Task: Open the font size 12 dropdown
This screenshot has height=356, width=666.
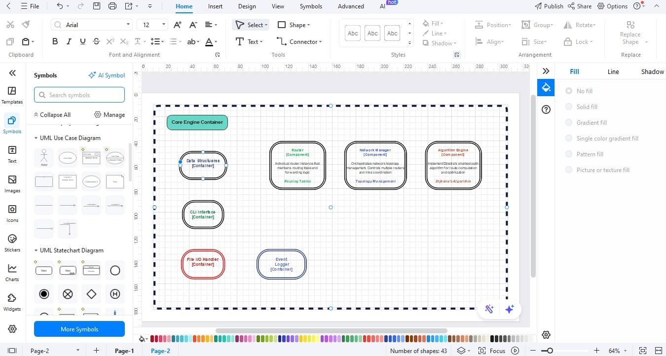Action: click(164, 25)
